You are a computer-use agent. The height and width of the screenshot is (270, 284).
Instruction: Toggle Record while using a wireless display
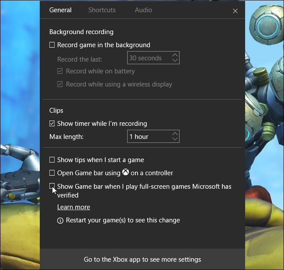click(60, 84)
